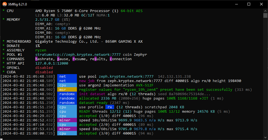Click the pool IP 142.132.131.238
Screen dimensions: 268x140
pyautogui.click(x=174, y=77)
